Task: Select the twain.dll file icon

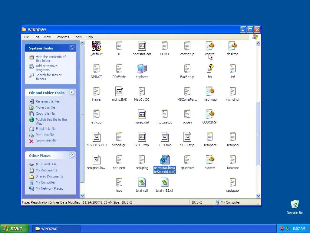Action: click(x=142, y=182)
